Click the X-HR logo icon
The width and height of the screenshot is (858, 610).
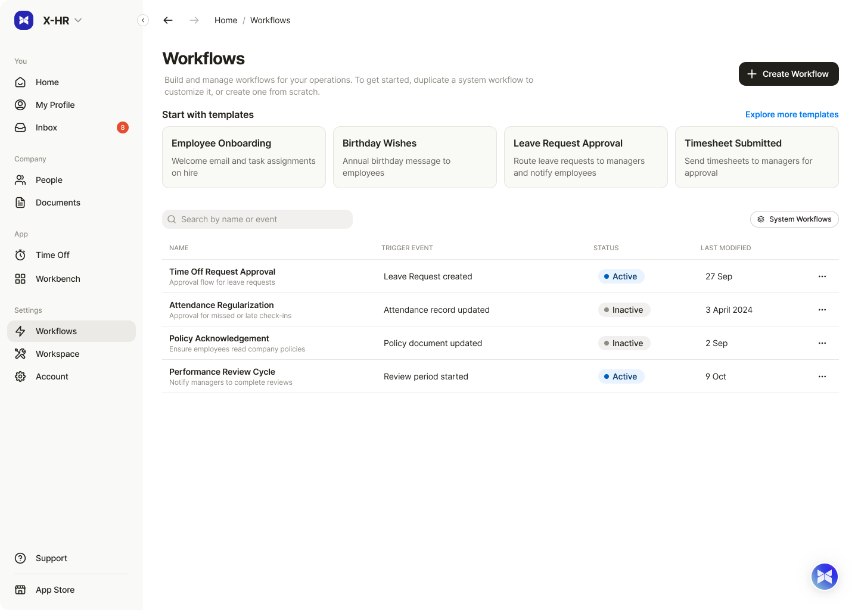coord(24,20)
